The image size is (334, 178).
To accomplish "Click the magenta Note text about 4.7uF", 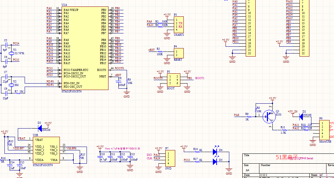I will click(122, 149).
